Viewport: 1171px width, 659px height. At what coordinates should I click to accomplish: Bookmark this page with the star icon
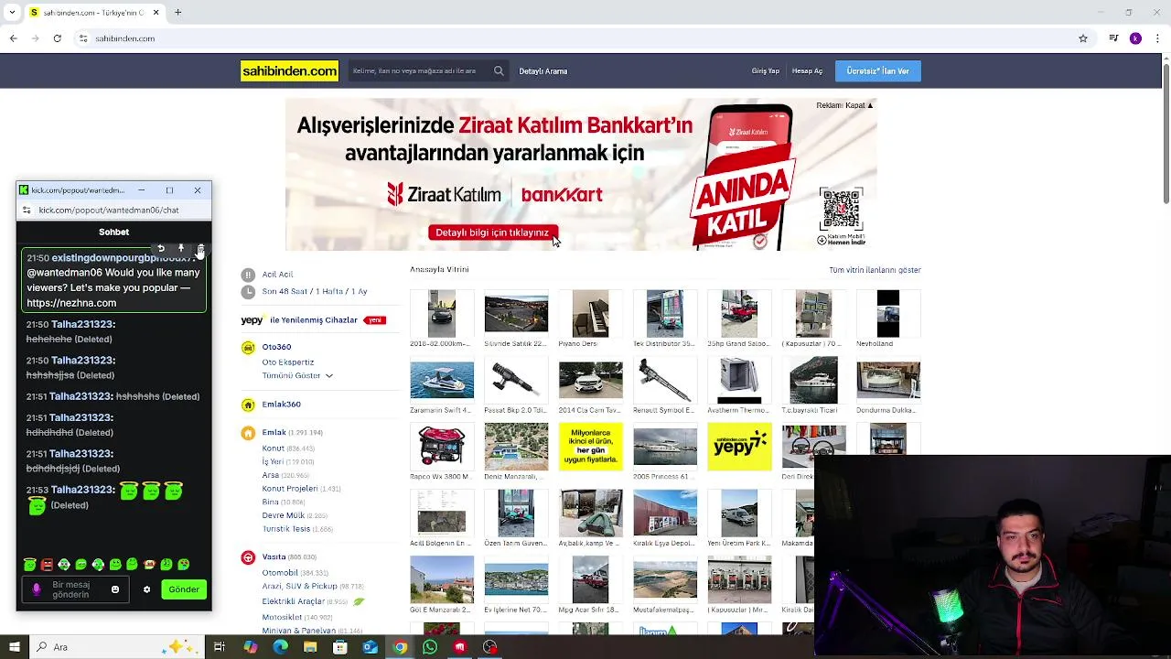coord(1083,38)
